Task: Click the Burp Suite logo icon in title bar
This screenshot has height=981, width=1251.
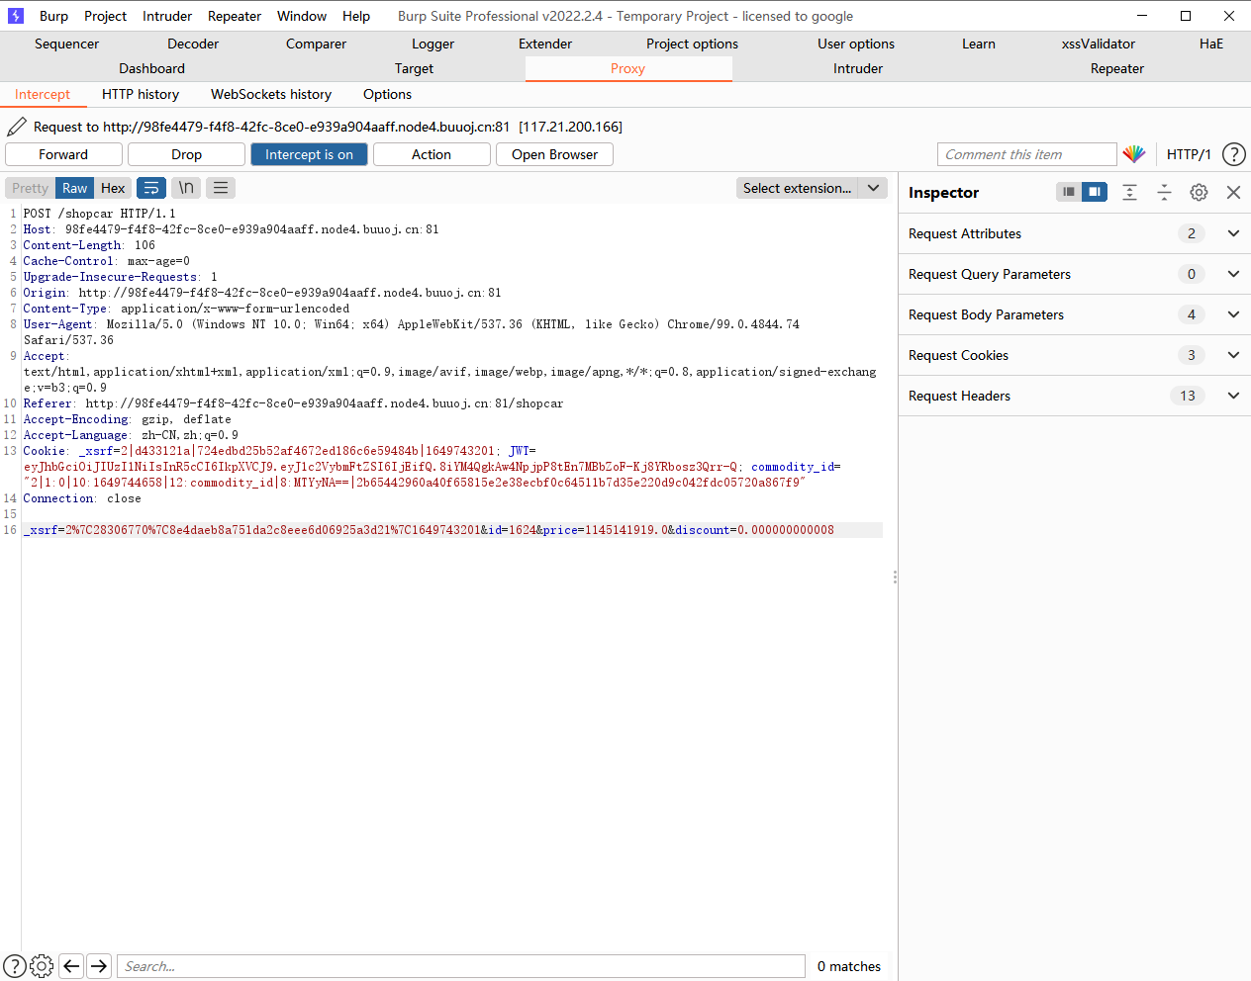Action: 15,16
